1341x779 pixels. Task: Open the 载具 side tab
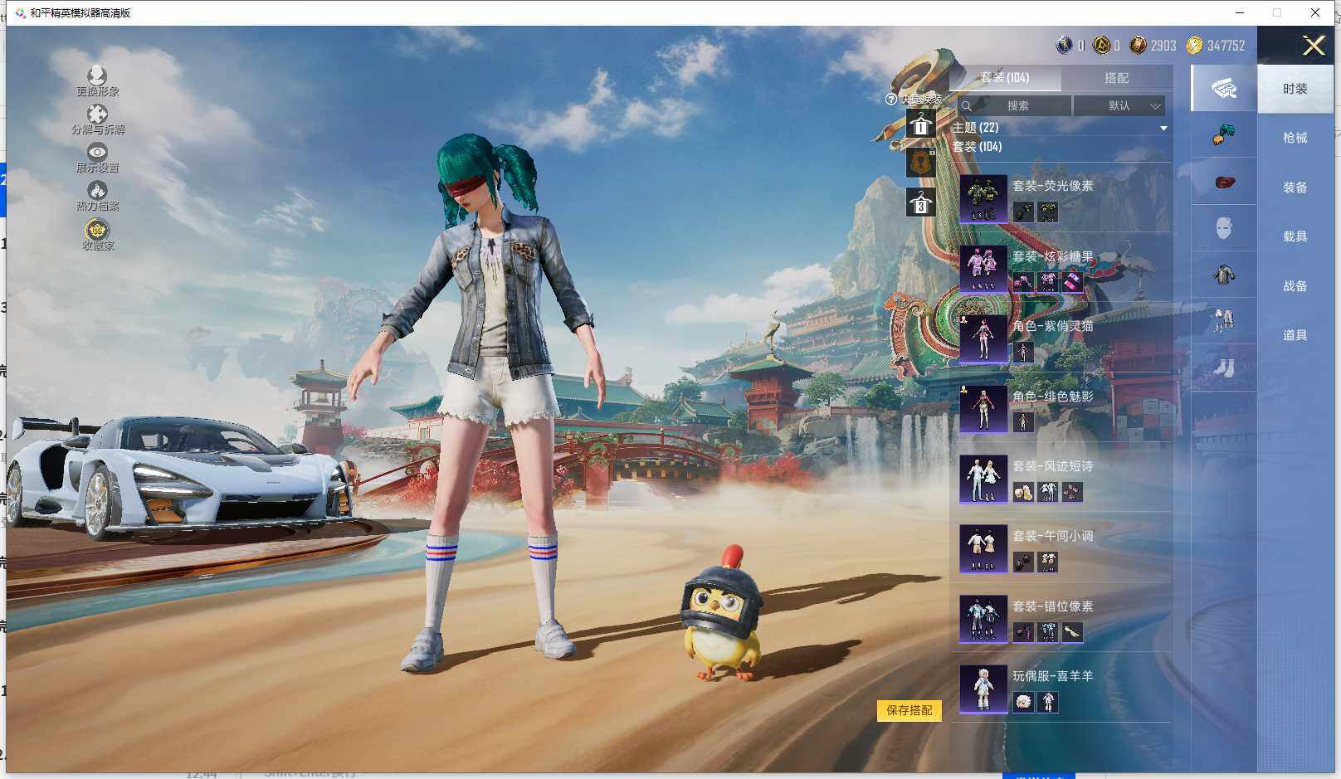(x=1295, y=236)
